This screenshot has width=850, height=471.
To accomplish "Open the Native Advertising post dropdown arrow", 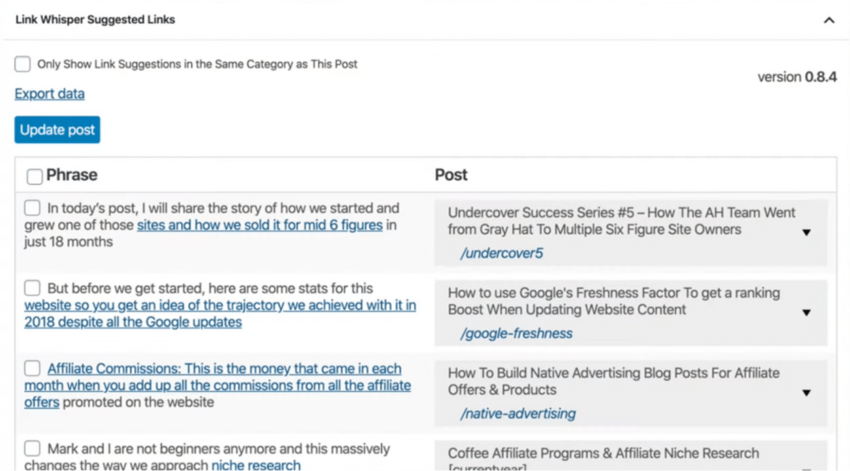I will pos(806,392).
